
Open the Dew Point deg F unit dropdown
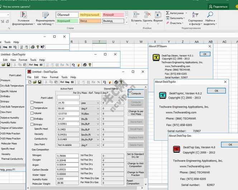tap(98, 145)
